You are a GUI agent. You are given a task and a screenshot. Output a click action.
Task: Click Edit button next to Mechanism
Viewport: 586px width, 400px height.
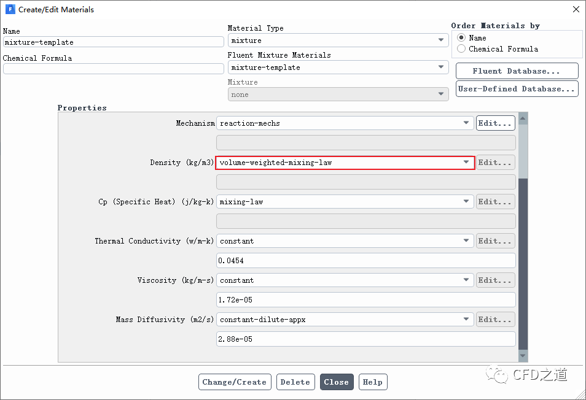495,123
